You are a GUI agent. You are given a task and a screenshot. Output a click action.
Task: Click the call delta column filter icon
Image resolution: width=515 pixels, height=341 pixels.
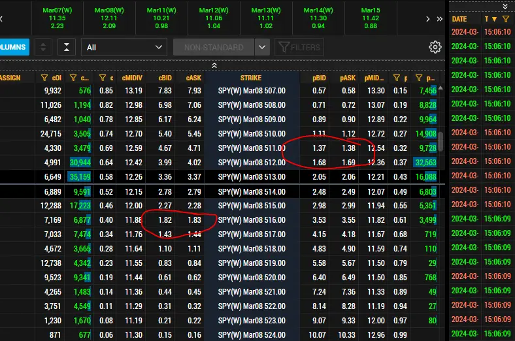pos(103,78)
